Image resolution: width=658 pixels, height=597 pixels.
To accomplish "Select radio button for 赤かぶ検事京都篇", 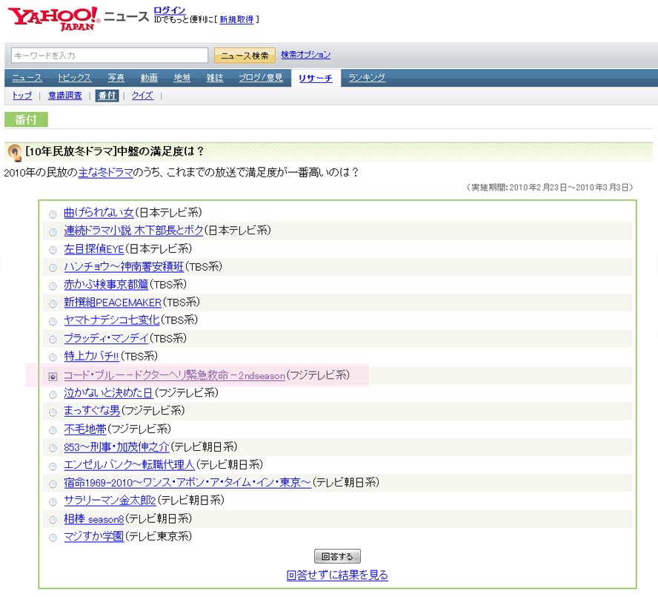I will click(x=53, y=286).
